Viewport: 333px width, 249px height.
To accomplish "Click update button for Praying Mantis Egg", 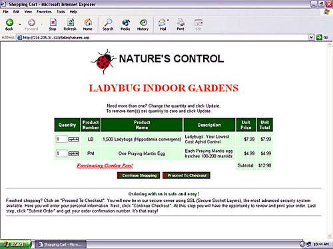I will pos(73,153).
